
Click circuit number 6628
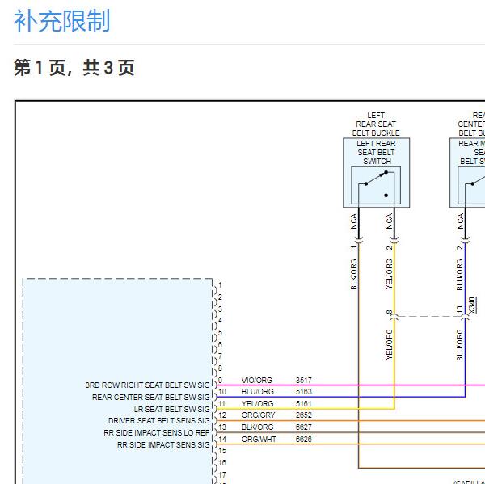pos(303,440)
